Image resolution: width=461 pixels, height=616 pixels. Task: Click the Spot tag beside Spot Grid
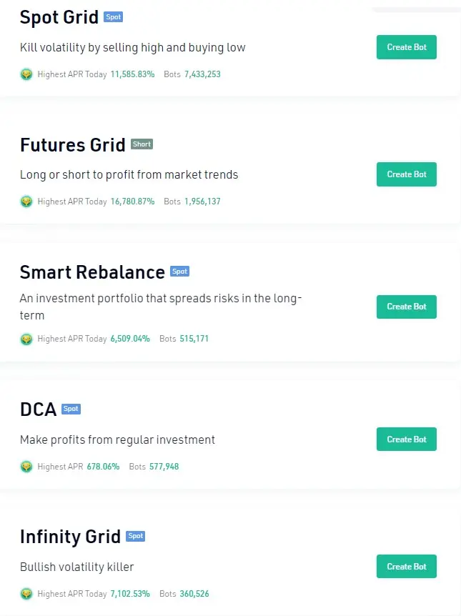coord(113,17)
